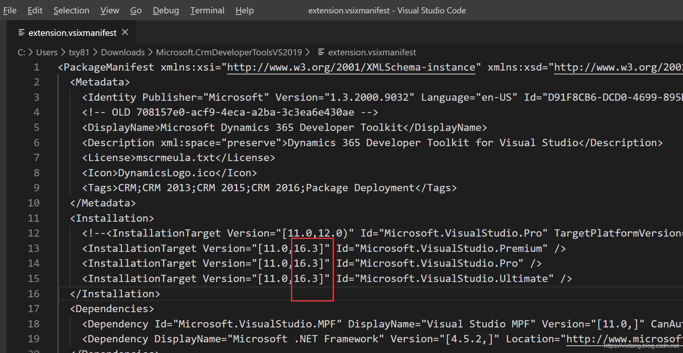Open the www.microsoft URL on line 19

click(x=624, y=339)
